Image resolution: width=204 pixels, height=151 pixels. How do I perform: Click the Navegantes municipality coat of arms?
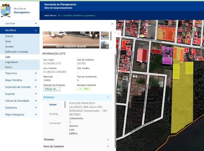6,11
